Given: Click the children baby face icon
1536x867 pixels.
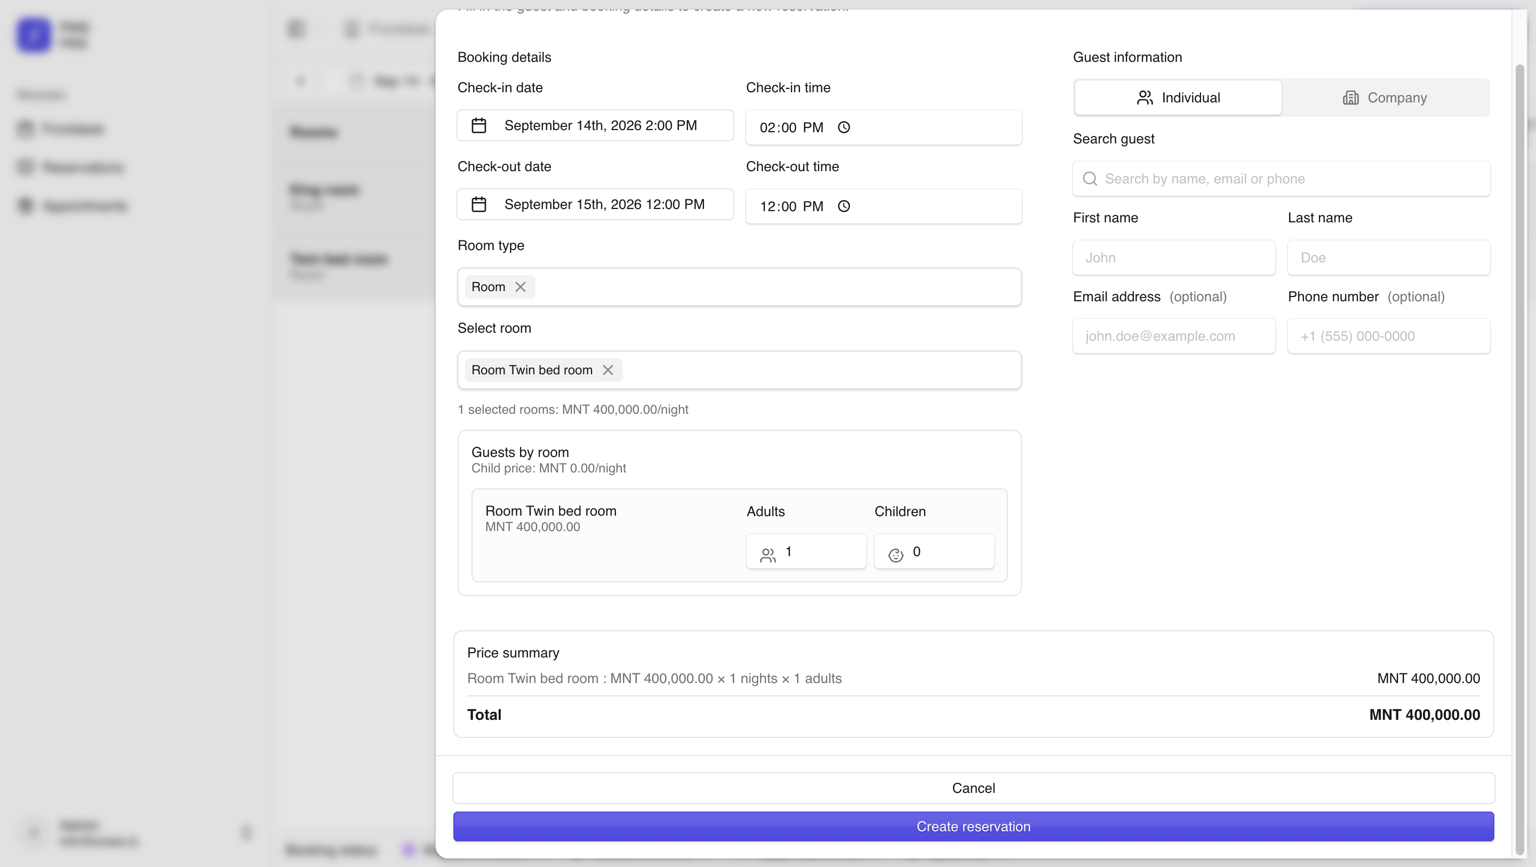Looking at the screenshot, I should coord(895,555).
